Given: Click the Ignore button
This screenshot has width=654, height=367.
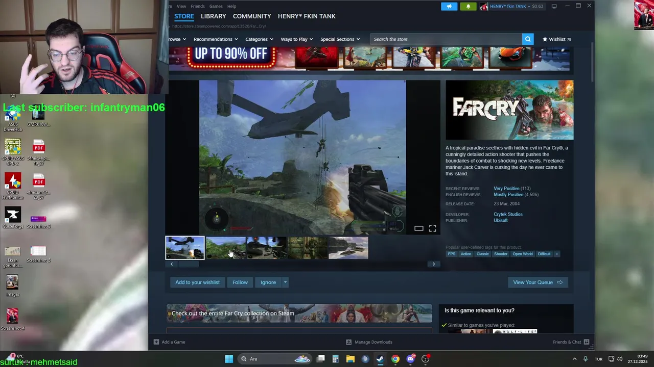Looking at the screenshot, I should click(268, 282).
